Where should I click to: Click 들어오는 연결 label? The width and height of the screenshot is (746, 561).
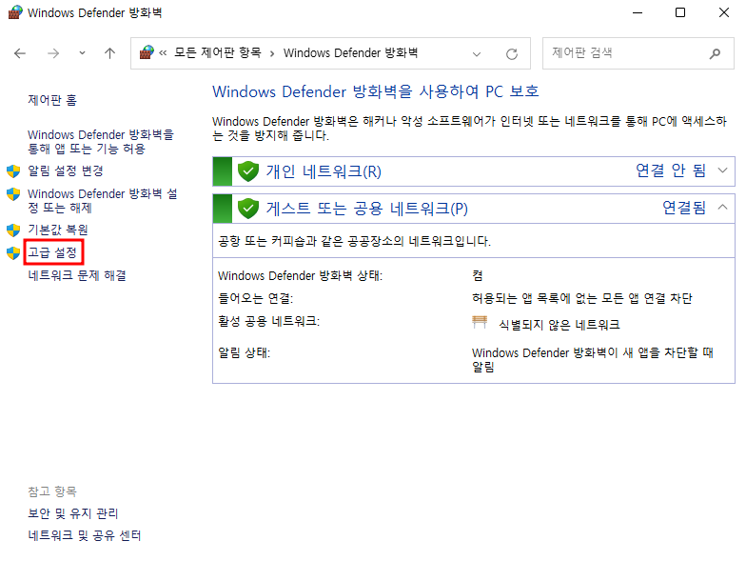tap(255, 299)
